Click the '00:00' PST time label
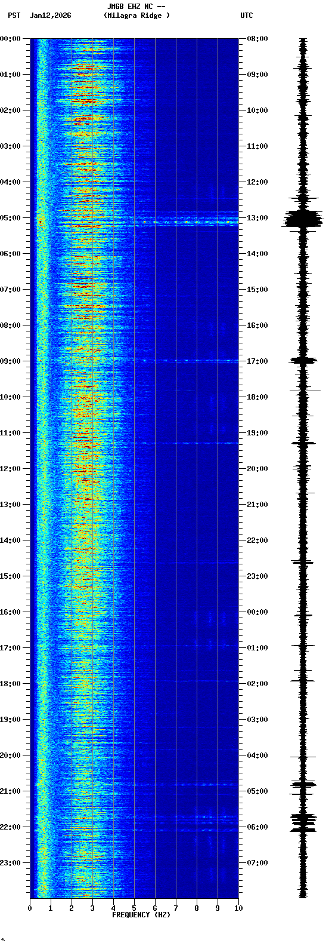The height and width of the screenshot is (946, 329). (x=10, y=39)
